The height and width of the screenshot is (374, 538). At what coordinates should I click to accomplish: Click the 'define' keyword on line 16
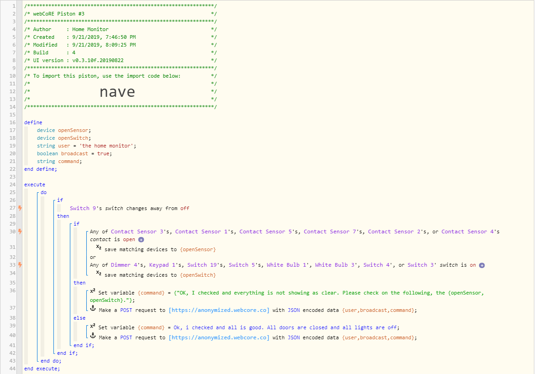point(33,122)
